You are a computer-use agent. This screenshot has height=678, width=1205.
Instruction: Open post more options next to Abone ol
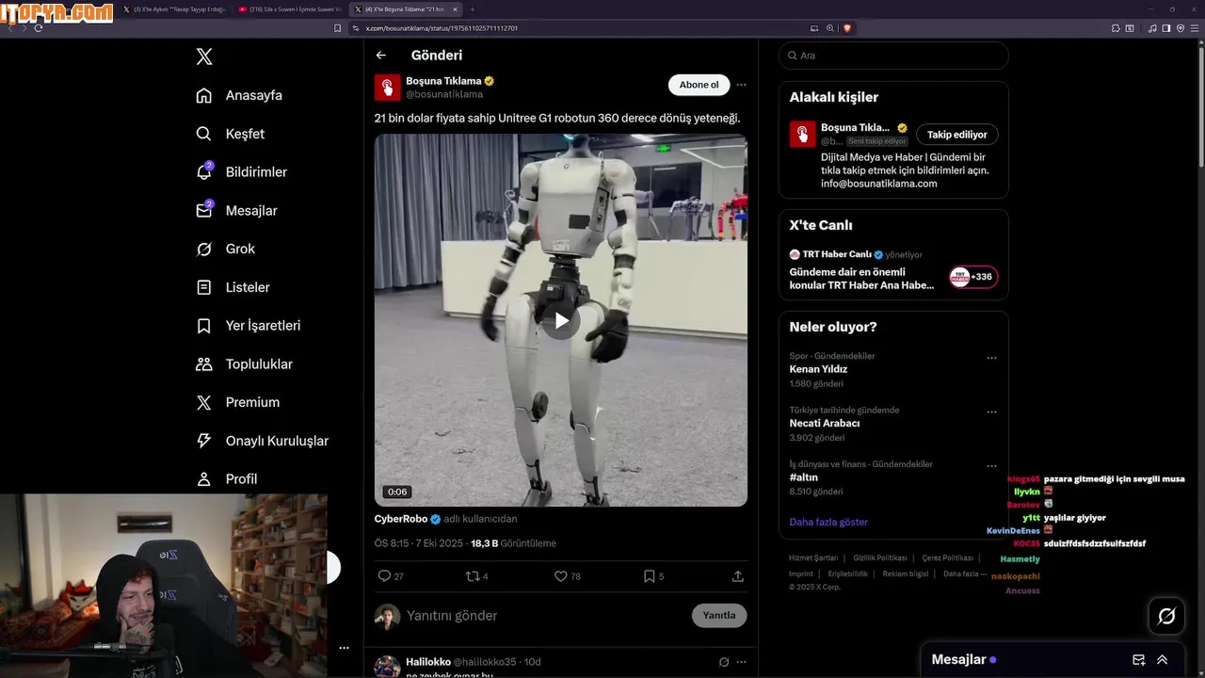(741, 85)
